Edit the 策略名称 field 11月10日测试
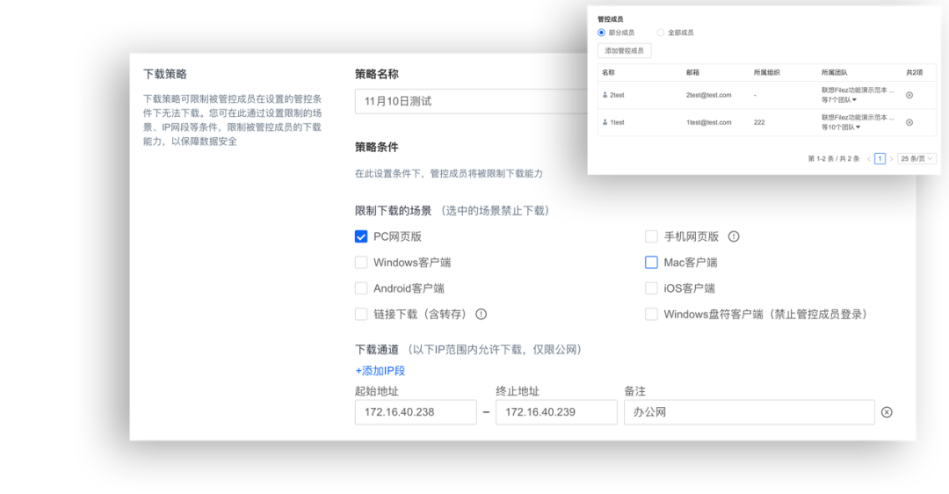Screen dimensions: 949x494 point(471,102)
